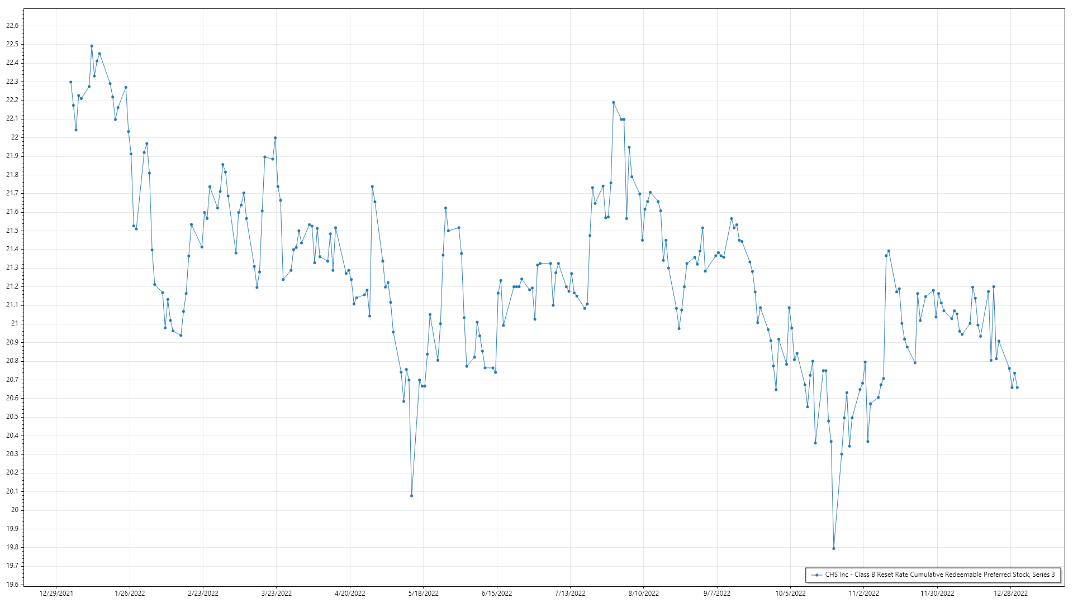Select the March peak point at 22

point(275,138)
